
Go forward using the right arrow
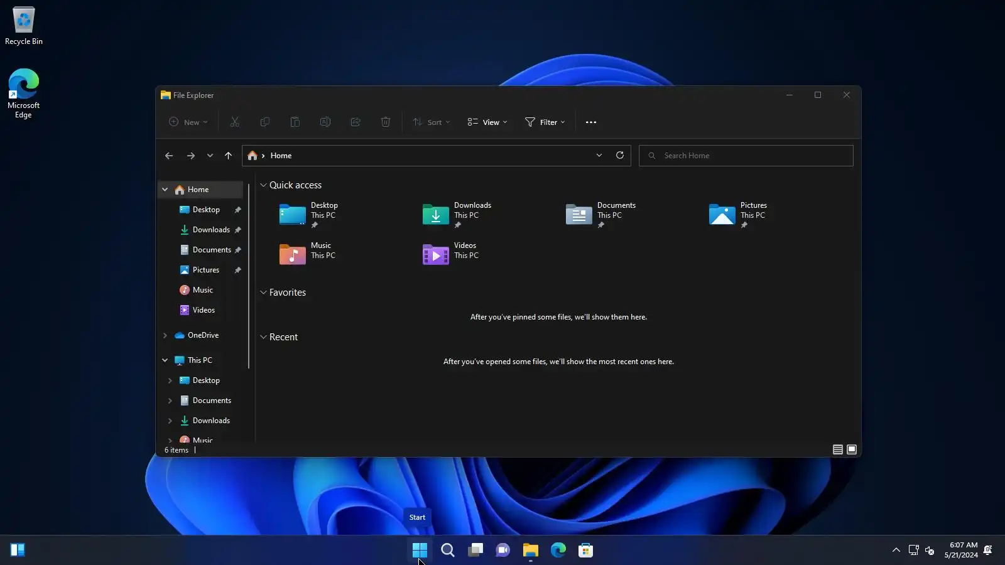(x=191, y=156)
